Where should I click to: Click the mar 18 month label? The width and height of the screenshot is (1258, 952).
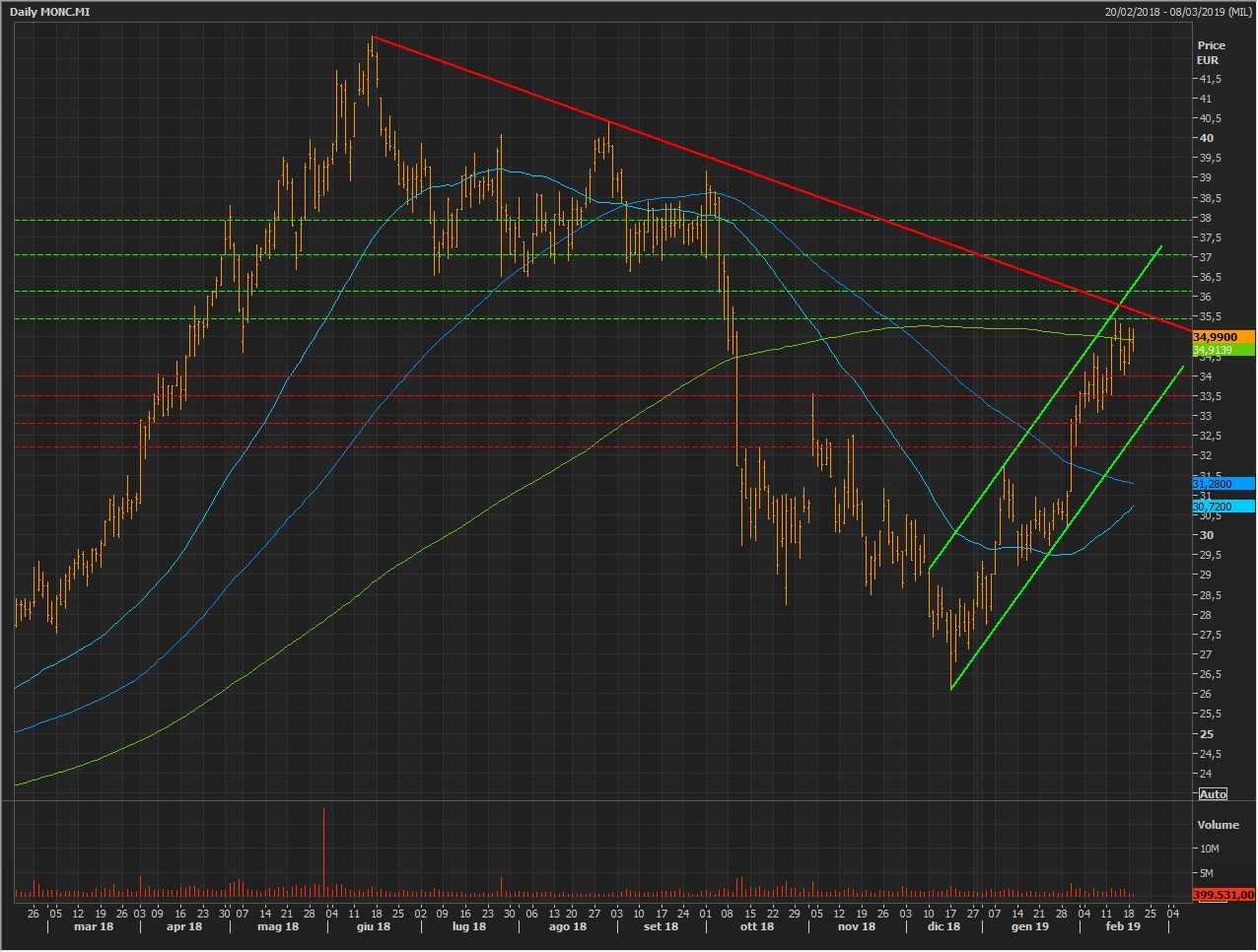(93, 926)
